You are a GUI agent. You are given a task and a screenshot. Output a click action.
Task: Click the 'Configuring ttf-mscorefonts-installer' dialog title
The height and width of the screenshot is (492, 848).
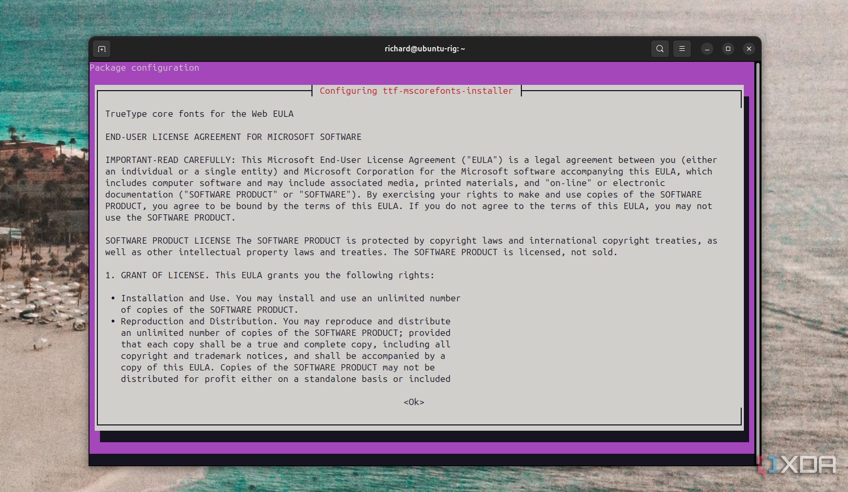click(x=416, y=91)
